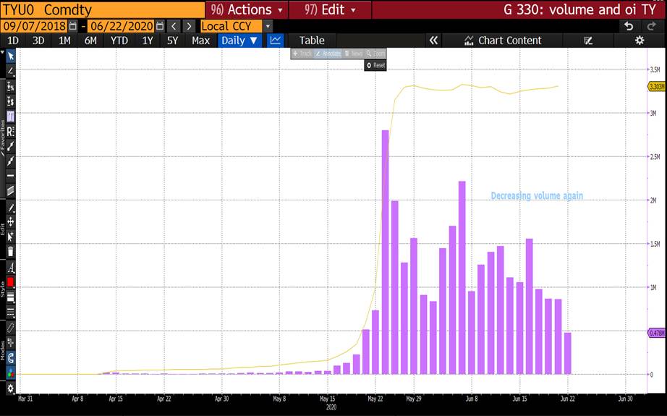Image resolution: width=667 pixels, height=416 pixels.
Task: Select the 5Y range
Action: (172, 41)
